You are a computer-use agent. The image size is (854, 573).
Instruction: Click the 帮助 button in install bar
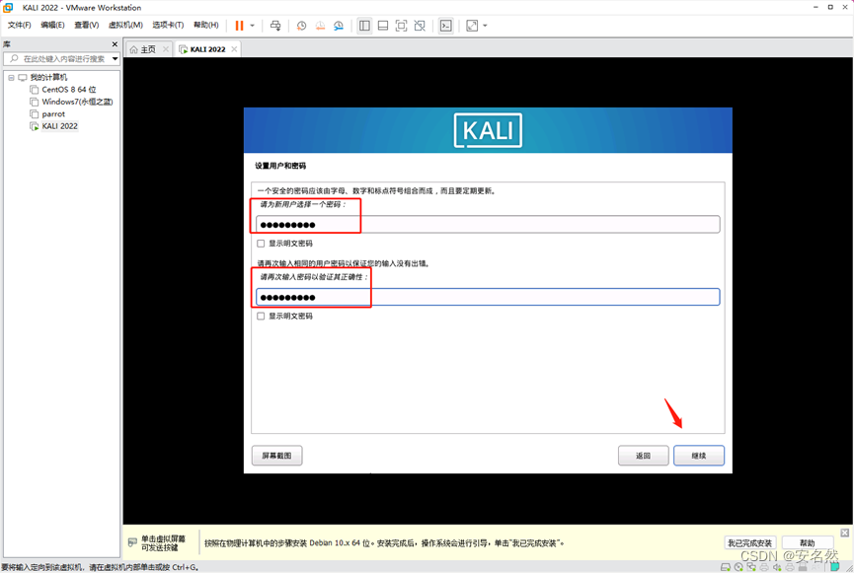point(808,543)
